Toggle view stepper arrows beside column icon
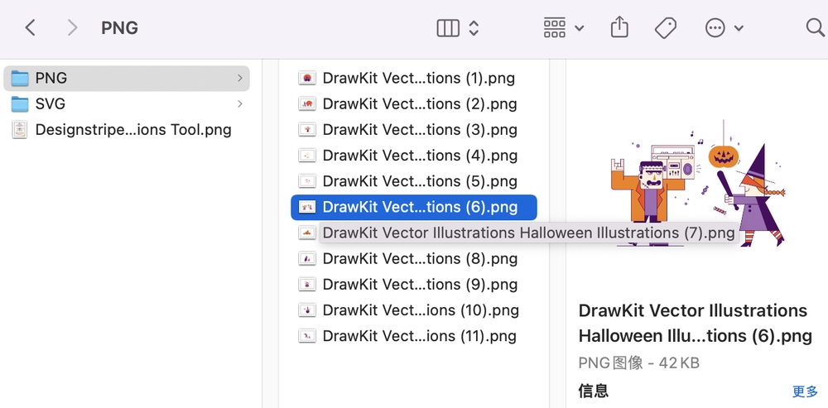 point(474,28)
